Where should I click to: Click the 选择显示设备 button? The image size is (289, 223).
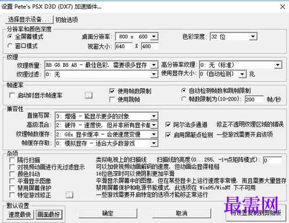(x=29, y=19)
